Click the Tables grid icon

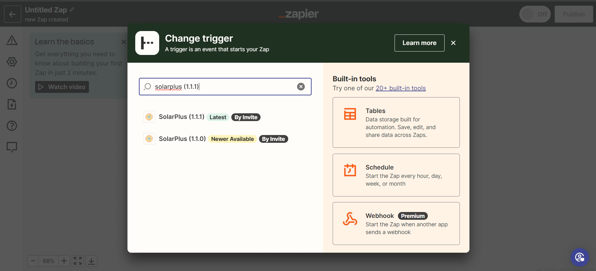(x=350, y=114)
